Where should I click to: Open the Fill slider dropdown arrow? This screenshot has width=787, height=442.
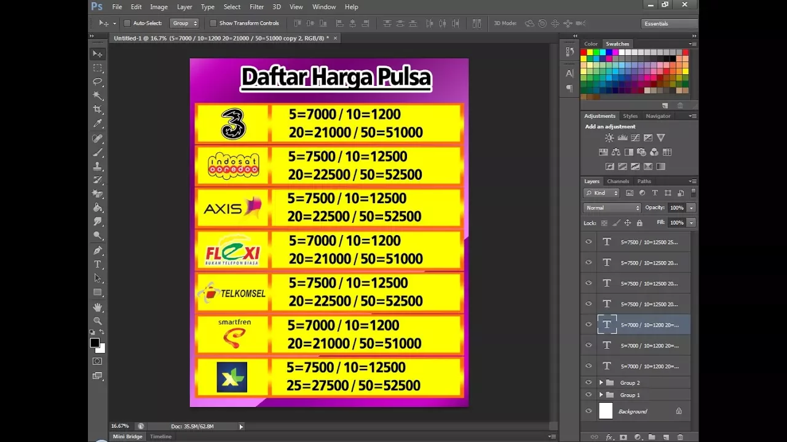[691, 223]
